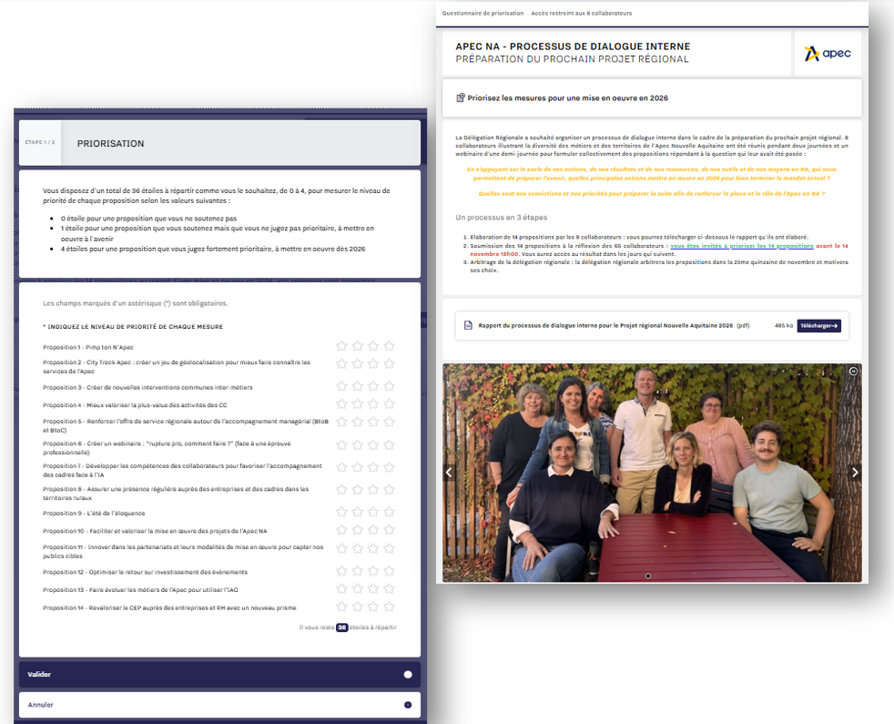
Task: Rate Proposition 8 territoires ruraux two stars
Action: 358,490
